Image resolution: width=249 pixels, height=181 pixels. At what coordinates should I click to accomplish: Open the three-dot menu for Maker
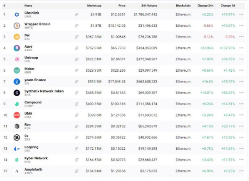(241, 70)
